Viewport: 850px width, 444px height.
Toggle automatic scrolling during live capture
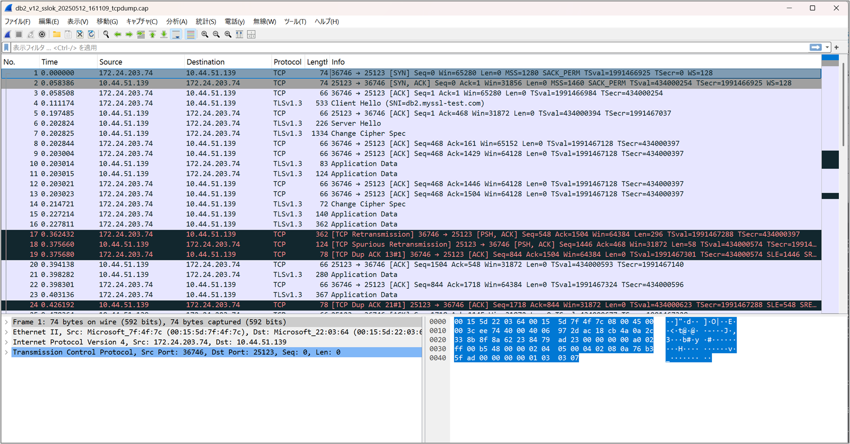click(x=176, y=34)
